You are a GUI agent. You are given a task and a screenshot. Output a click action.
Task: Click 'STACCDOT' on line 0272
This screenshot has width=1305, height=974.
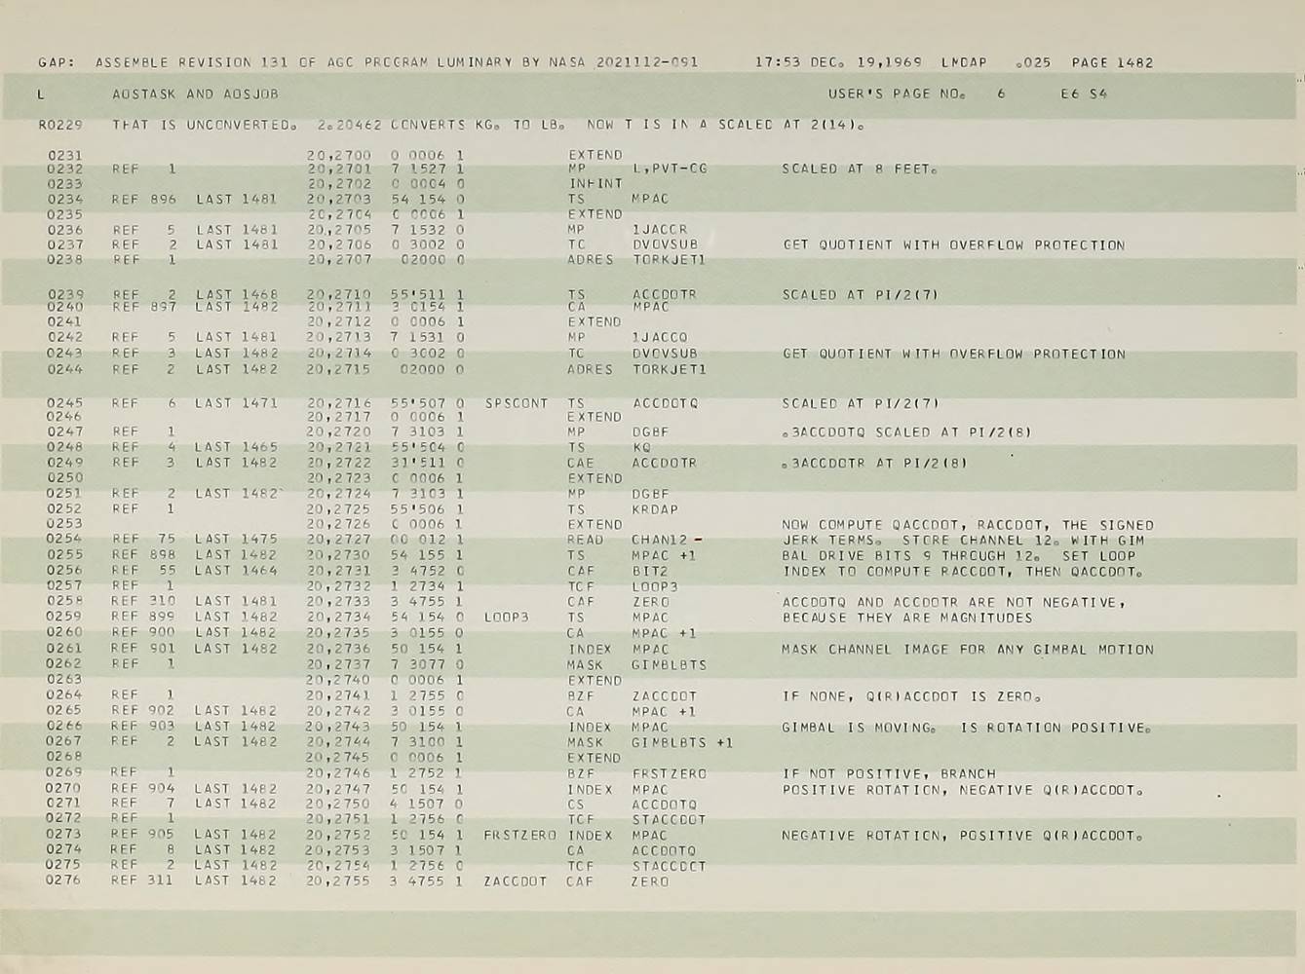point(669,820)
